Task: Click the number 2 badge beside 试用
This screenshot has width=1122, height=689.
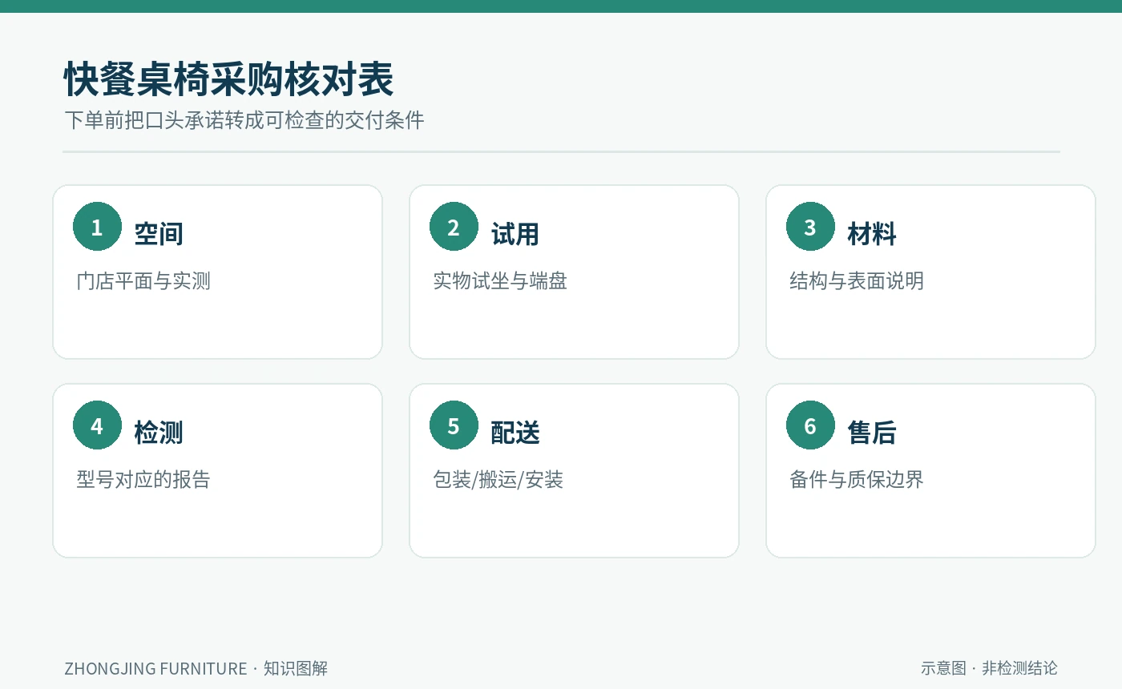Action: click(454, 227)
